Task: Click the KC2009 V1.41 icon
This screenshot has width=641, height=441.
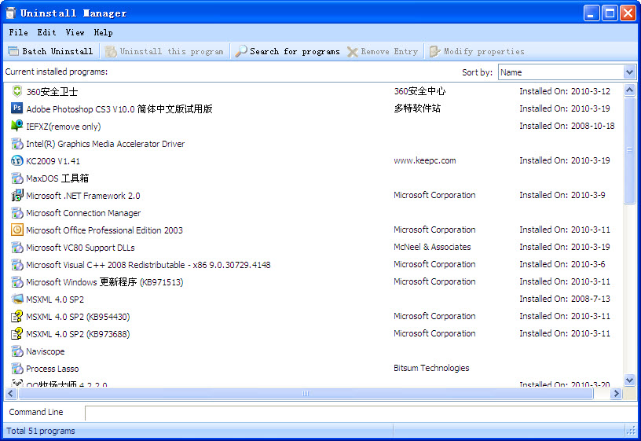Action: coord(16,160)
